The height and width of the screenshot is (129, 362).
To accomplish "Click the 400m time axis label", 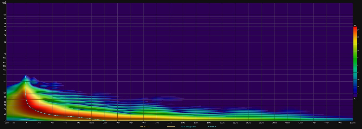I will tap(287, 123).
